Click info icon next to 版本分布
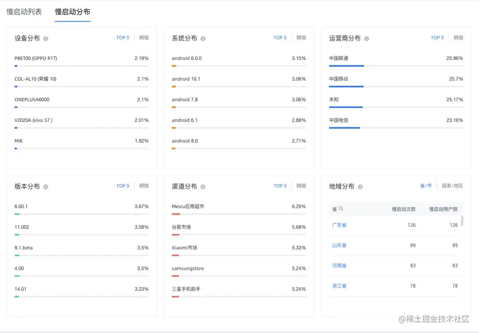This screenshot has height=333, width=479. pos(46,187)
